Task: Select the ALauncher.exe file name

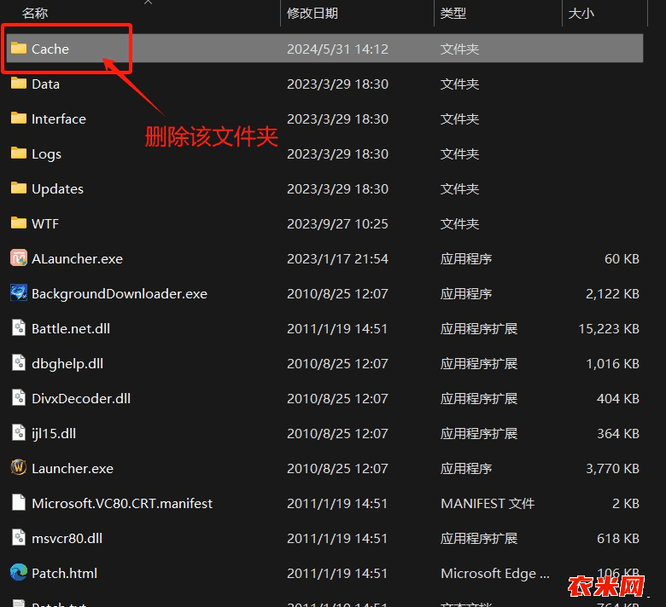Action: [x=77, y=259]
